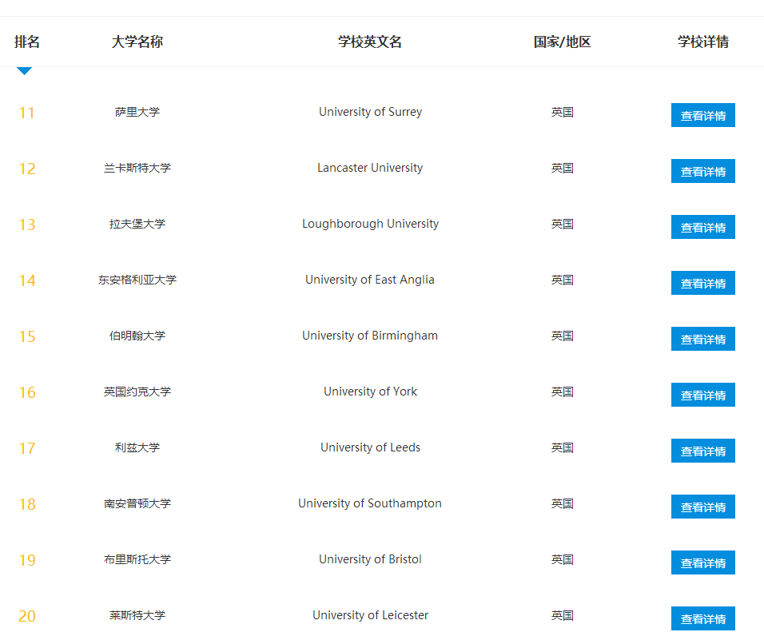Viewport: 764px width, 644px height.
Task: Click the text Loughborough University
Action: (370, 224)
